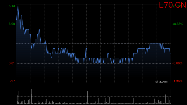Select the 6.01 price axis label

pos(12,63)
